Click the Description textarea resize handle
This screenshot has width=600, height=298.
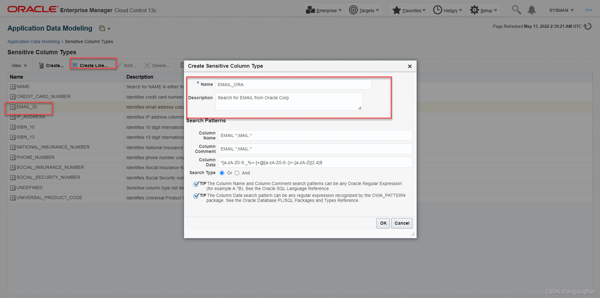point(360,108)
